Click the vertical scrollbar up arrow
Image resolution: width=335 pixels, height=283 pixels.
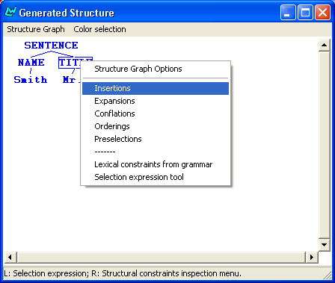324,45
